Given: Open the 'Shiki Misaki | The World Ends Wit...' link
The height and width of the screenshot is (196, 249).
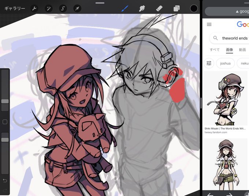Looking at the screenshot, I should tap(225, 129).
